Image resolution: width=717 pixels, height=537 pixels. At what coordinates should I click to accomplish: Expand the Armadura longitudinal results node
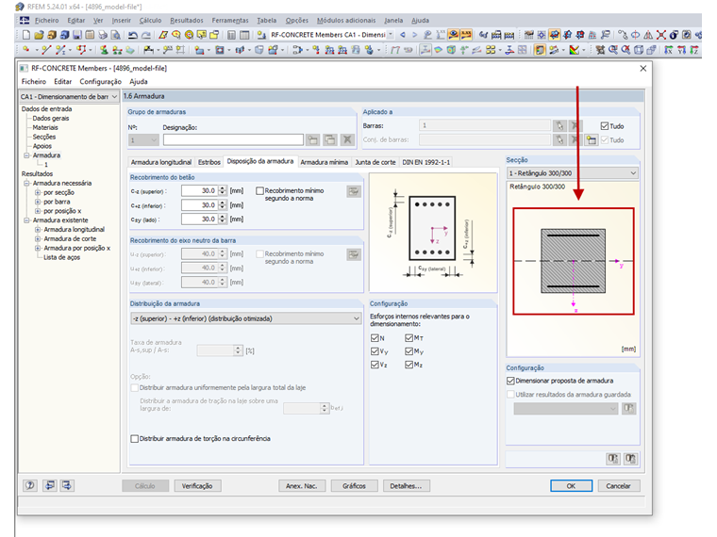point(38,229)
